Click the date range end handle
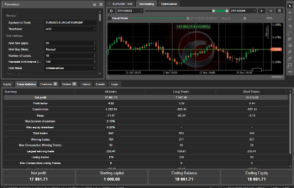 (227, 11)
